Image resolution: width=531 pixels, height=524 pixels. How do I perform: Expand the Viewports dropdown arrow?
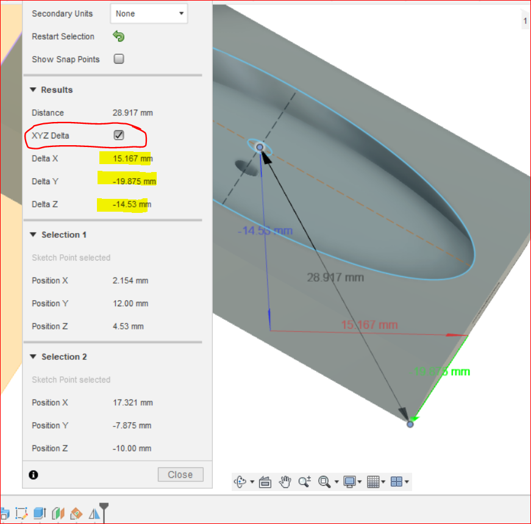pyautogui.click(x=407, y=482)
